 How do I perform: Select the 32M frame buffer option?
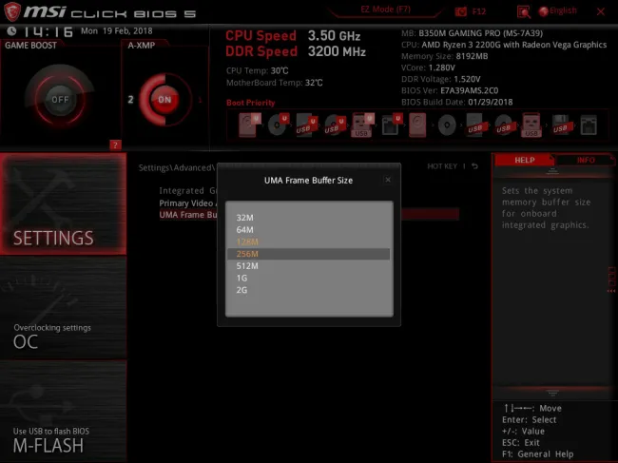[245, 218]
